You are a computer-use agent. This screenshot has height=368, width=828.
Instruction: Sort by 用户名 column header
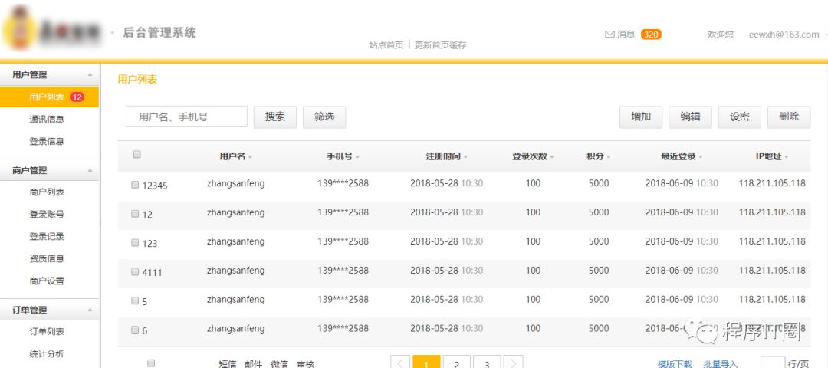[235, 156]
